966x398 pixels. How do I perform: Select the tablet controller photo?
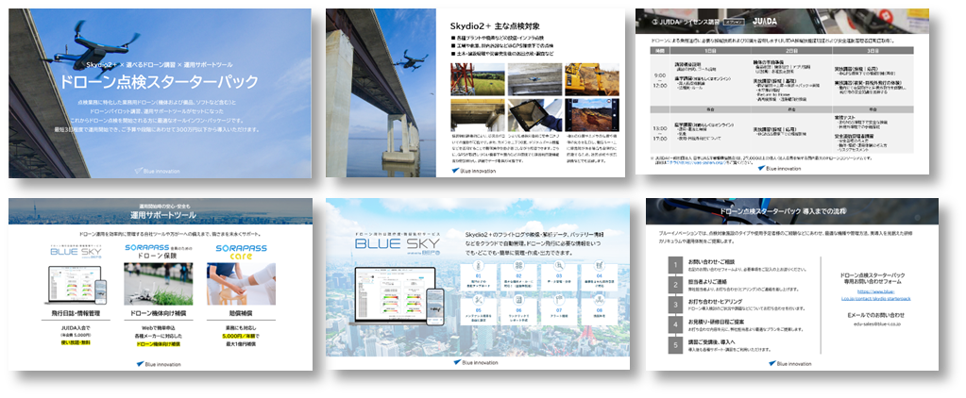(534, 115)
